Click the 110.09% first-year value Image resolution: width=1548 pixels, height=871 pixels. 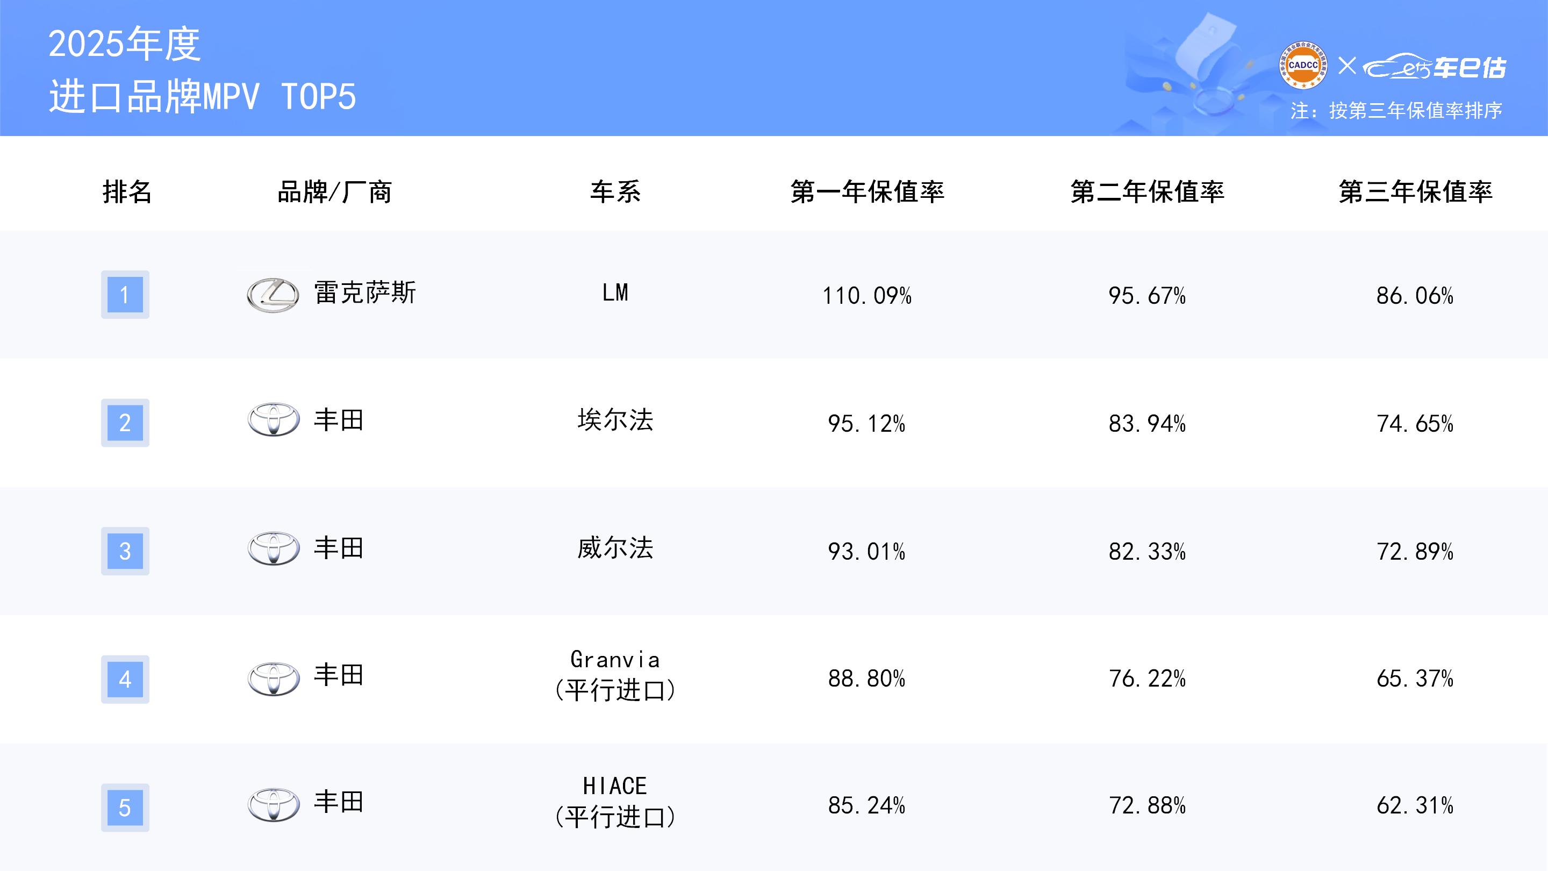point(866,296)
